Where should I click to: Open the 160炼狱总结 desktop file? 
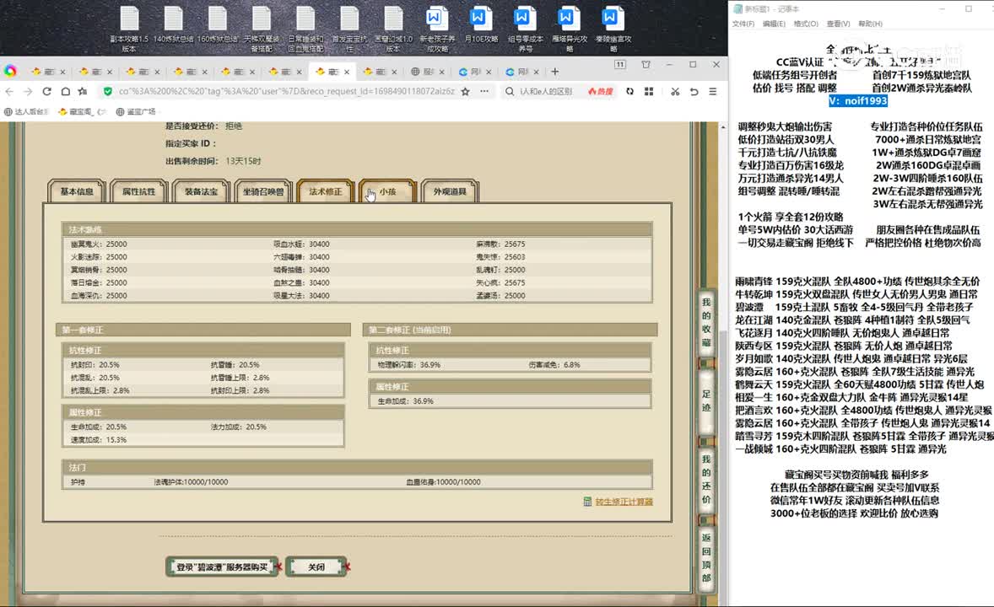pyautogui.click(x=218, y=25)
